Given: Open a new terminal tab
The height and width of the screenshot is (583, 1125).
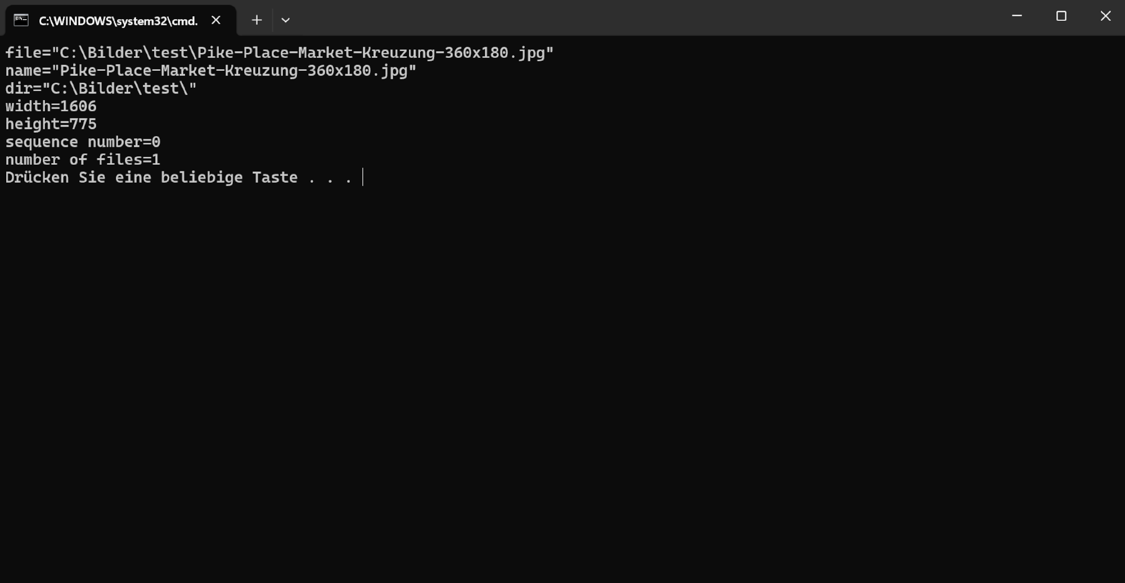Looking at the screenshot, I should [x=256, y=20].
